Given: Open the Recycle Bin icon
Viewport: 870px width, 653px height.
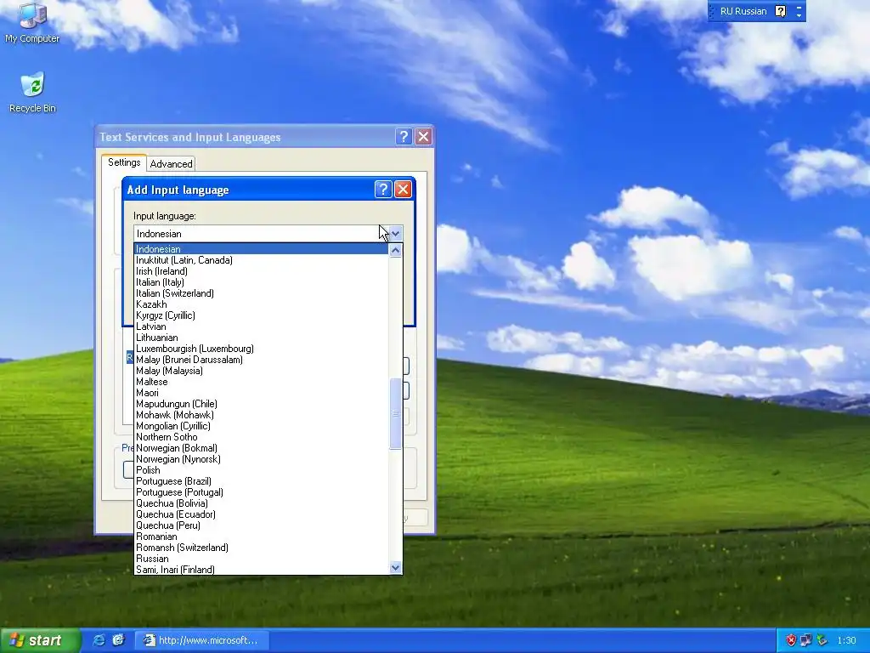Looking at the screenshot, I should [x=32, y=92].
